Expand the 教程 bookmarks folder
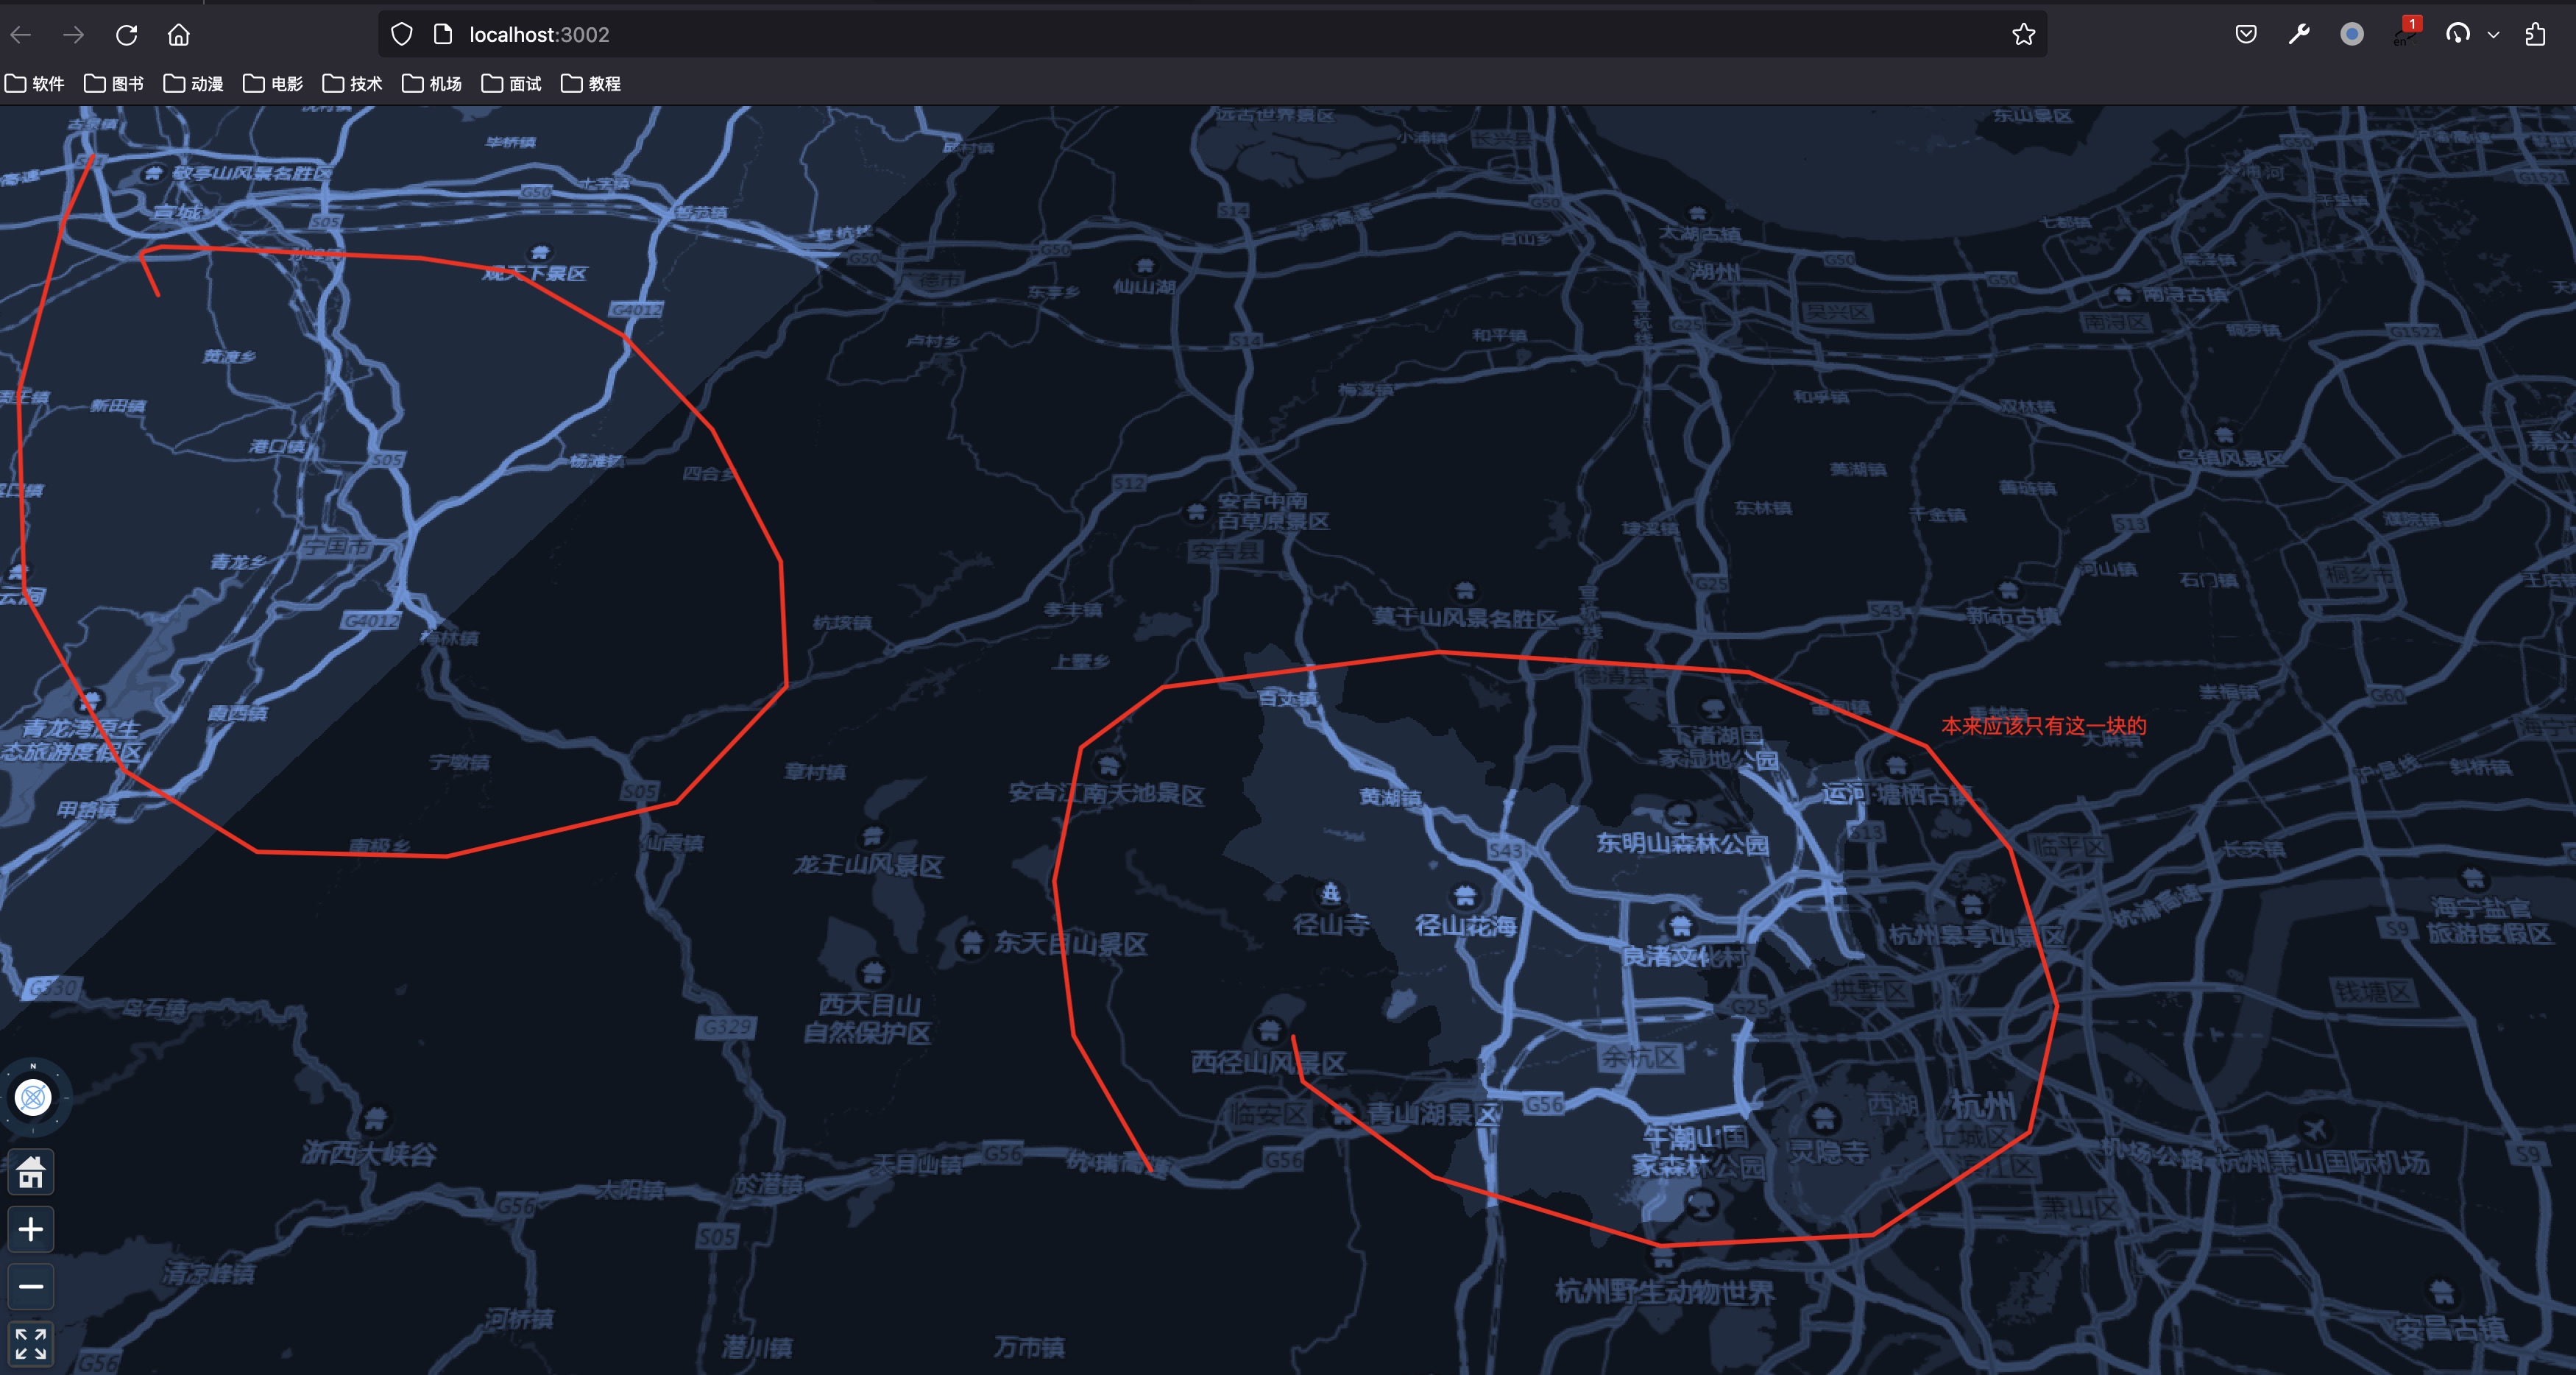This screenshot has width=2576, height=1375. click(591, 84)
